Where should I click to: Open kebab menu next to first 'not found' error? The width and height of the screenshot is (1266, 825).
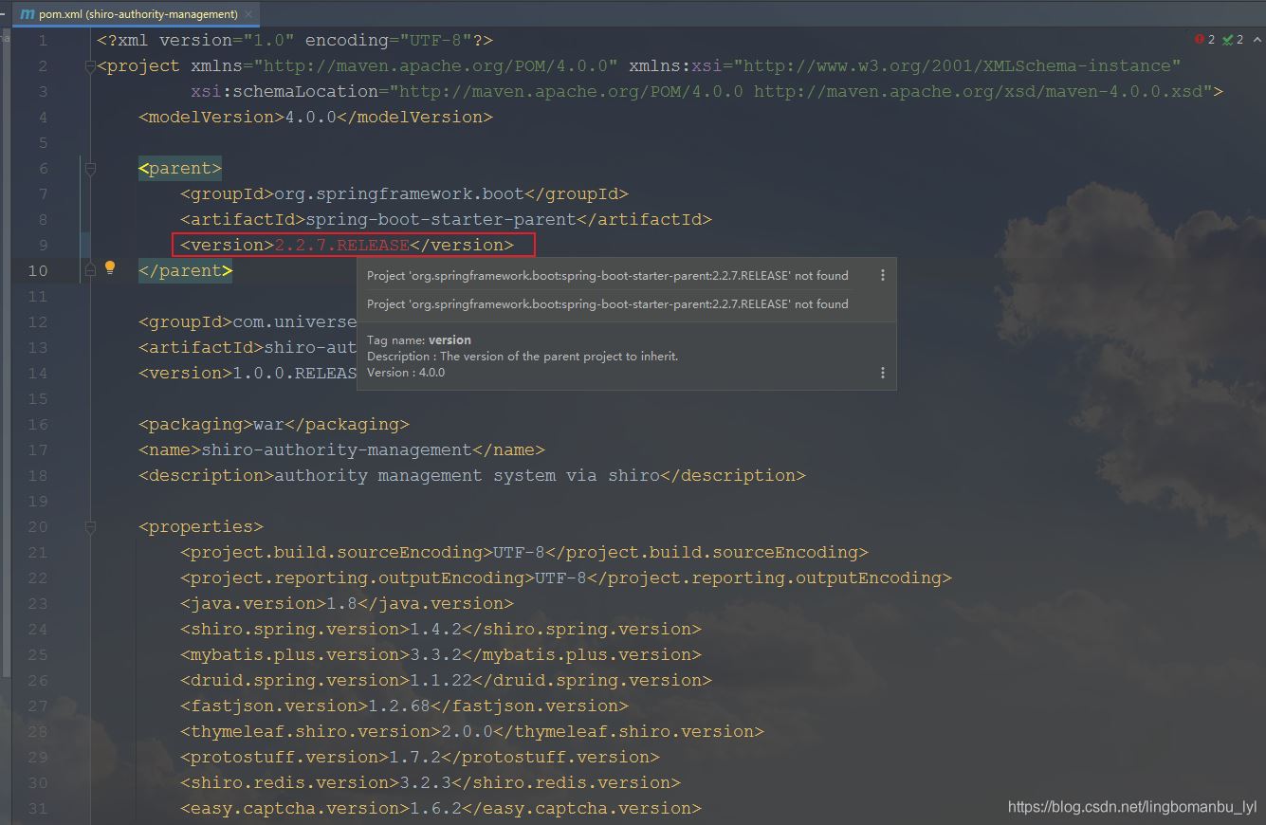[x=882, y=275]
